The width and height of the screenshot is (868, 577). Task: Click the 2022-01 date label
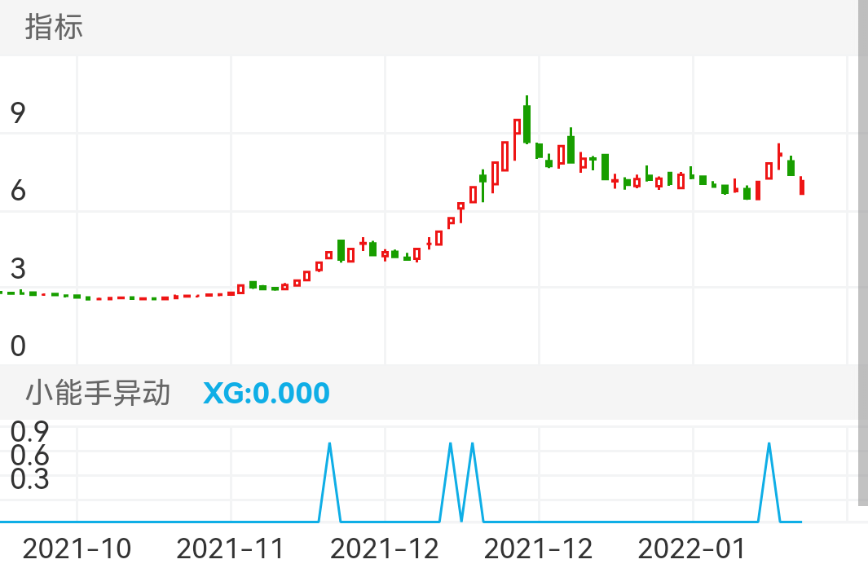click(692, 549)
